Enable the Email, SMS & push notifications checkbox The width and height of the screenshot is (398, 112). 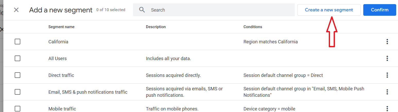pyautogui.click(x=18, y=92)
